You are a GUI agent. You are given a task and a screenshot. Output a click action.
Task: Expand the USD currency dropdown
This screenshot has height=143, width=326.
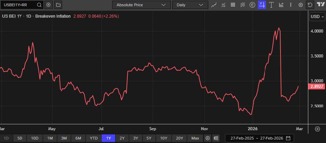(317, 17)
